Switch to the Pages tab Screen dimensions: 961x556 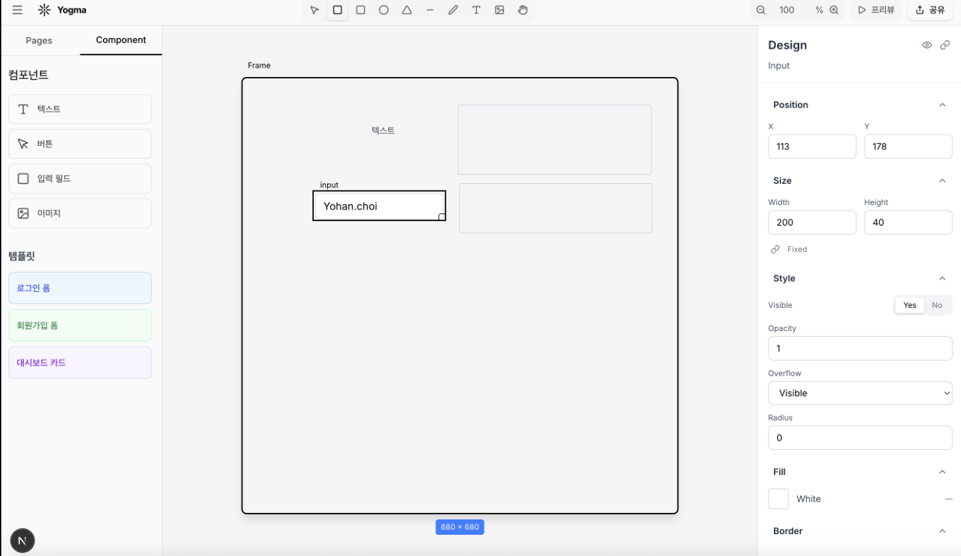tap(39, 40)
